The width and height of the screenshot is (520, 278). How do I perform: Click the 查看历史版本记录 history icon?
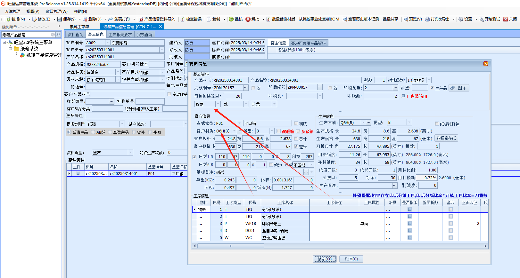[345, 19]
